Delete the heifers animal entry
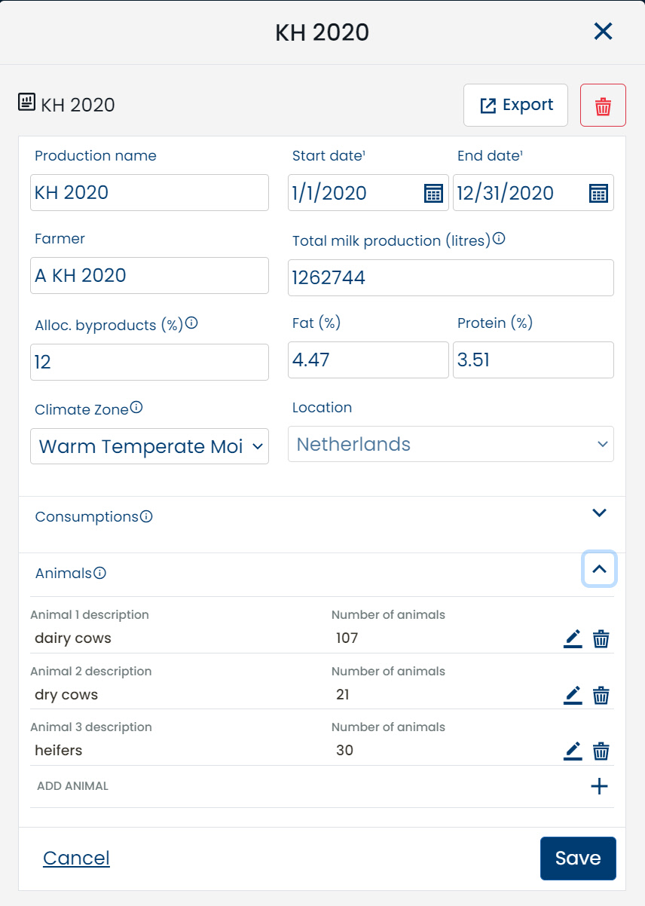Image resolution: width=645 pixels, height=906 pixels. click(x=601, y=751)
